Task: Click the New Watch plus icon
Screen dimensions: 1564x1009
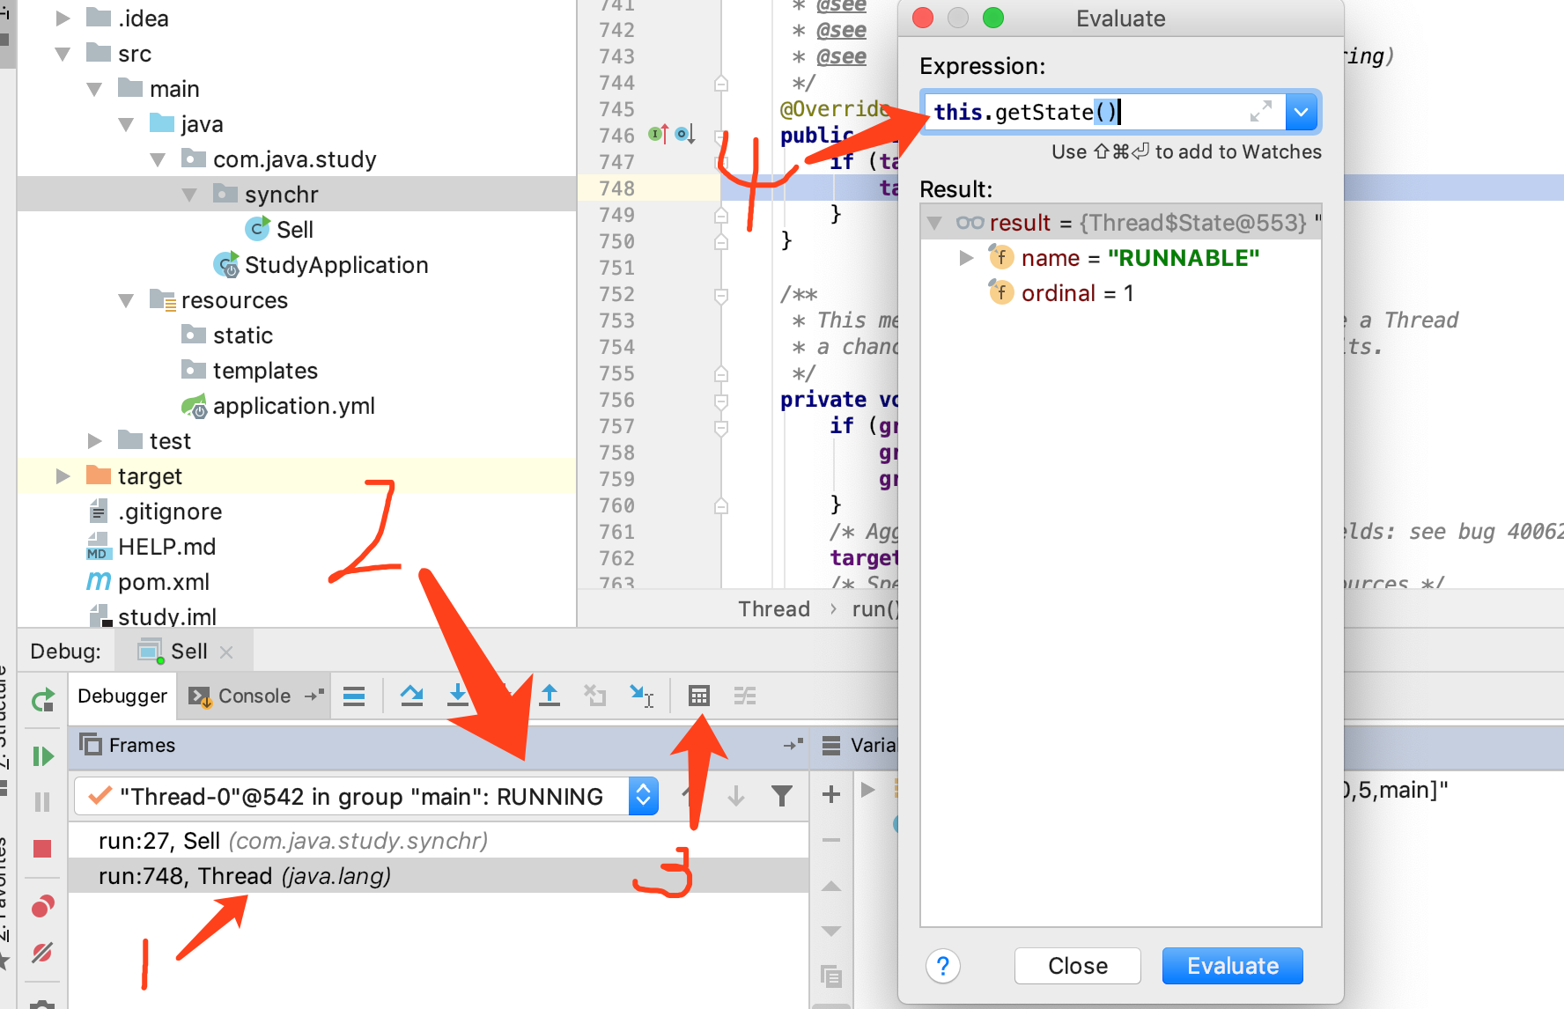Action: pos(830,794)
